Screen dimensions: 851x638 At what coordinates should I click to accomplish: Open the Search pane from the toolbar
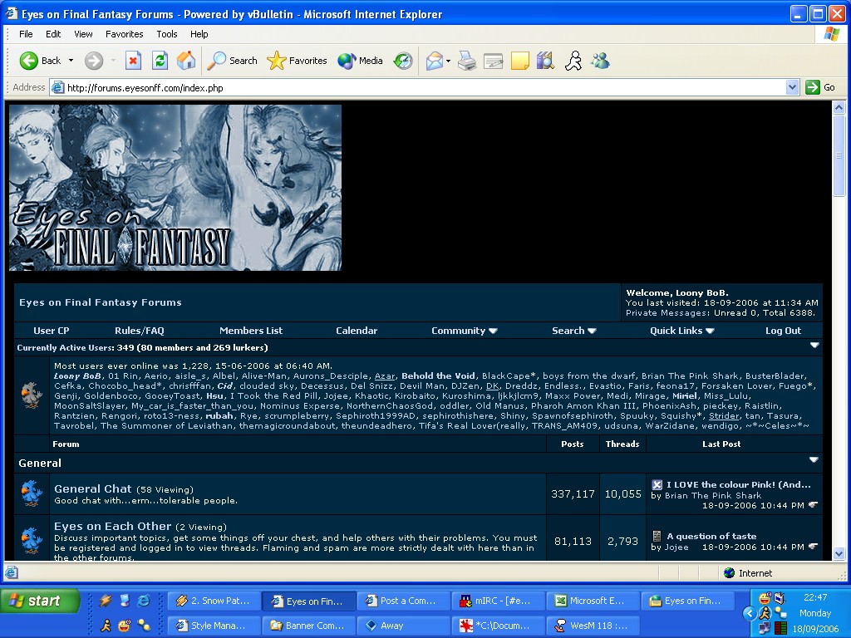[232, 61]
